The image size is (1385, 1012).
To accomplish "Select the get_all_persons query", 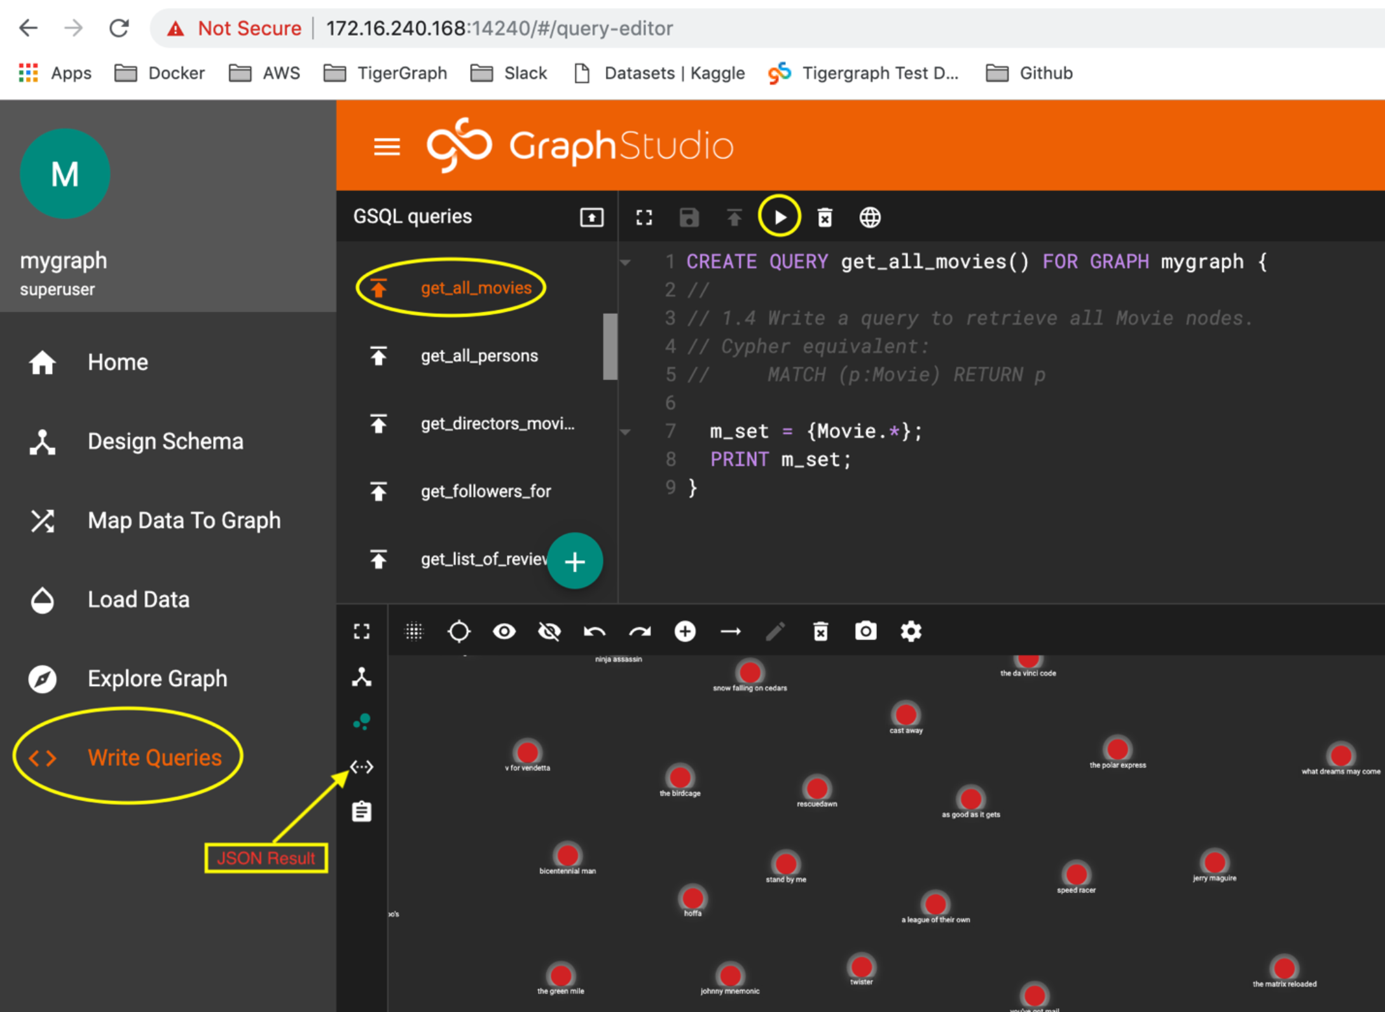I will point(479,356).
